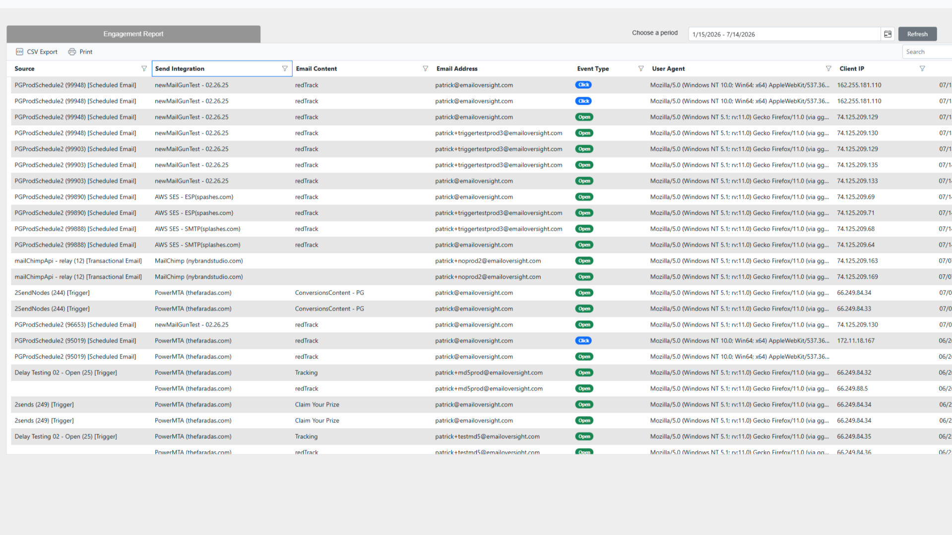Viewport: 952px width, 535px height.
Task: Click the CSV Export label
Action: [x=42, y=52]
